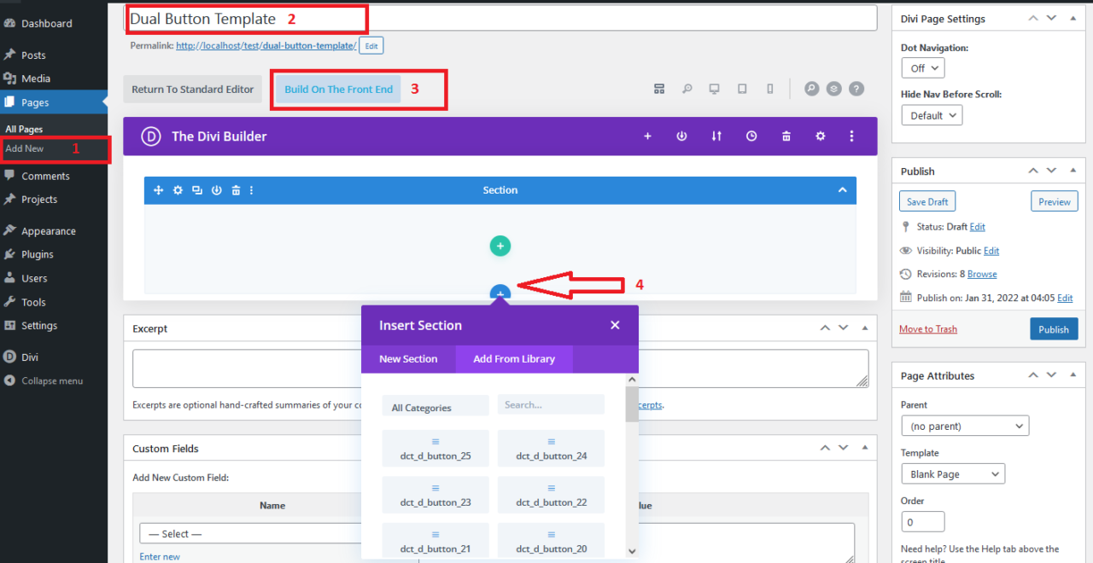
Task: Click Return To Standard Editor button
Action: click(x=193, y=90)
